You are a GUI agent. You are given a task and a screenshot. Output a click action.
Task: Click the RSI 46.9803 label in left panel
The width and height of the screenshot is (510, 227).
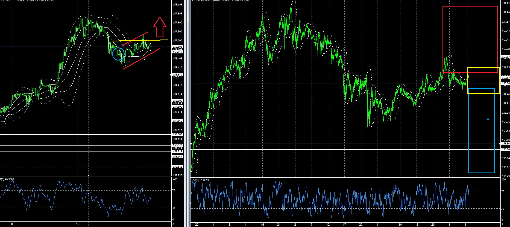click(7, 179)
